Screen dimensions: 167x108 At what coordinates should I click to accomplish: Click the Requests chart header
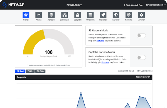pos(83,77)
